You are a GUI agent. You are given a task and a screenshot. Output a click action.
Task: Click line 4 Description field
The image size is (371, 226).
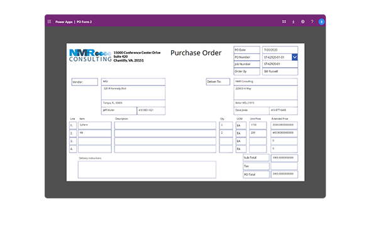165,149
